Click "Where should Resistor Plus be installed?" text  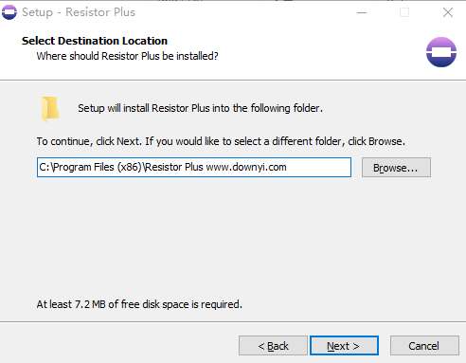(127, 56)
